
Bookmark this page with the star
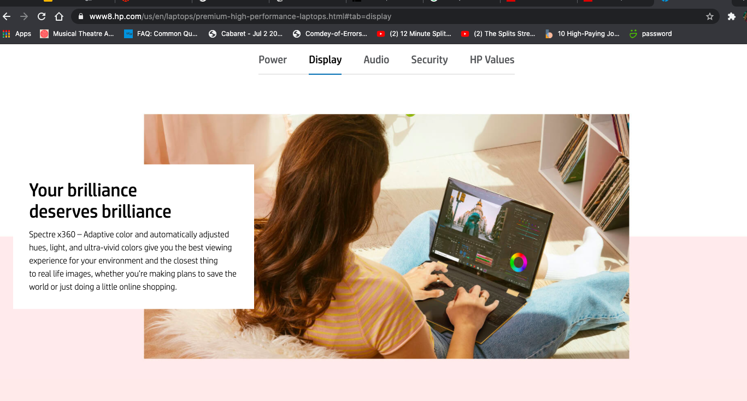tap(710, 16)
